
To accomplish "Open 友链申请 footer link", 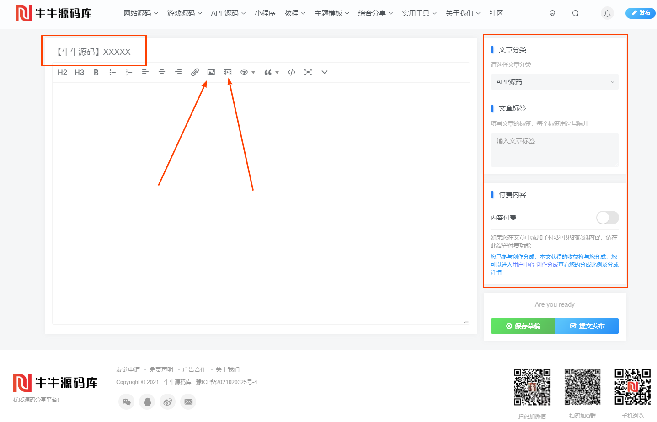I will click(x=128, y=369).
